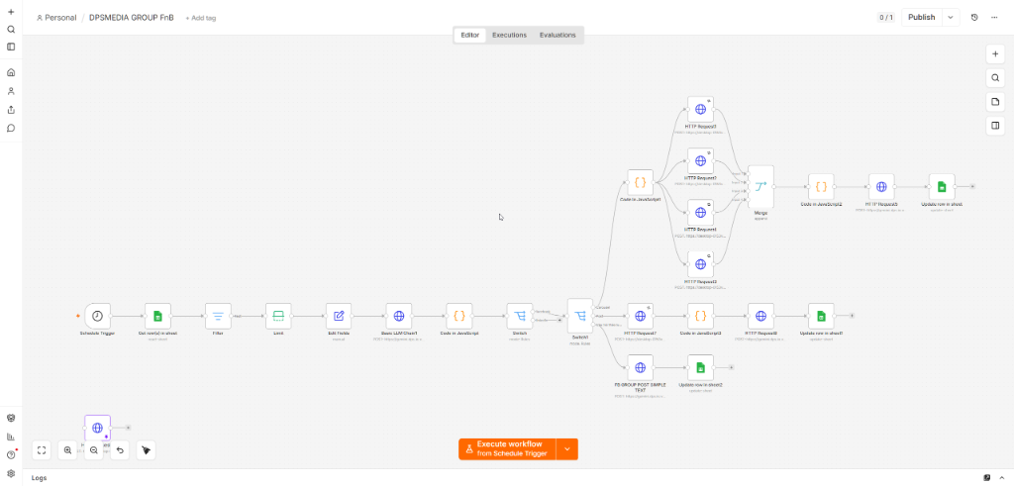
Task: Select the Schedule Trigger node
Action: [98, 316]
